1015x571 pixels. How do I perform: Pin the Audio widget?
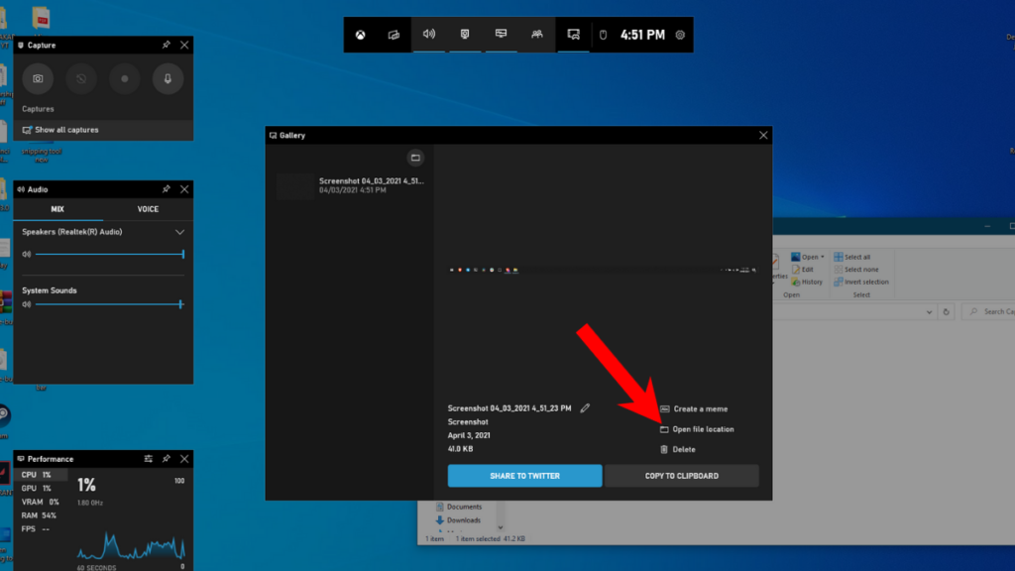[x=167, y=189]
